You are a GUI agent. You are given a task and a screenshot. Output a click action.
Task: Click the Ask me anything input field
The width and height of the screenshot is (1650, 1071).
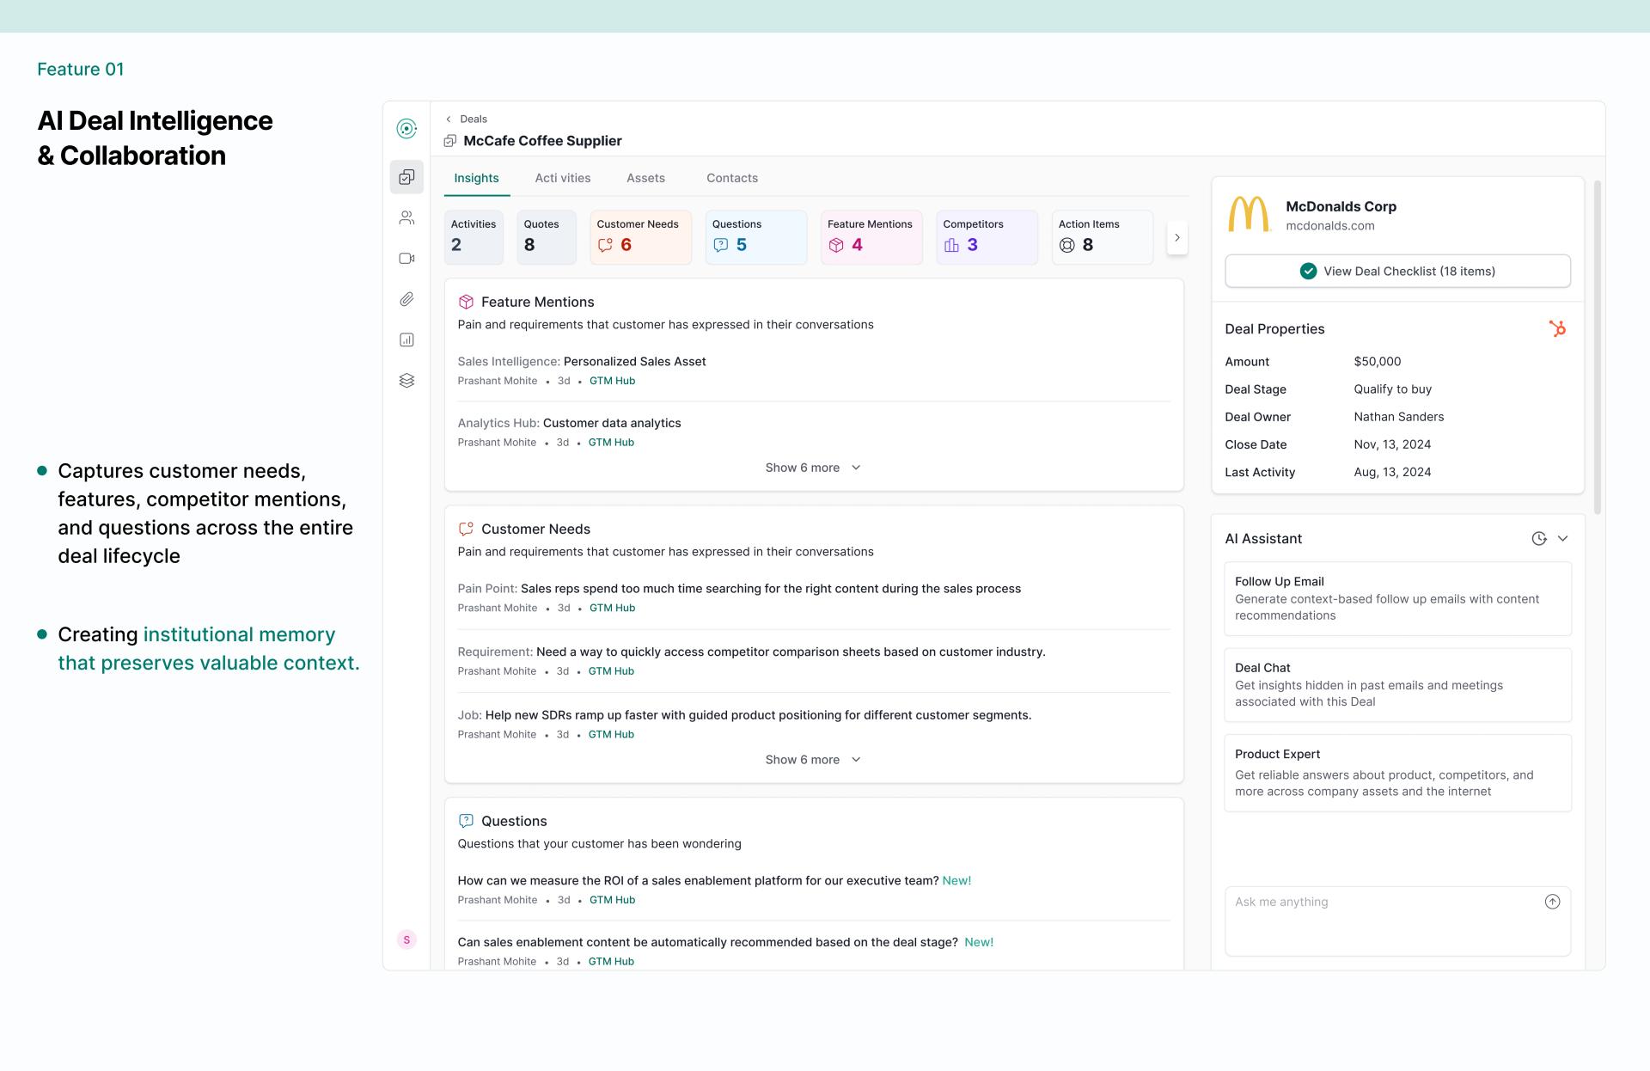(1384, 920)
